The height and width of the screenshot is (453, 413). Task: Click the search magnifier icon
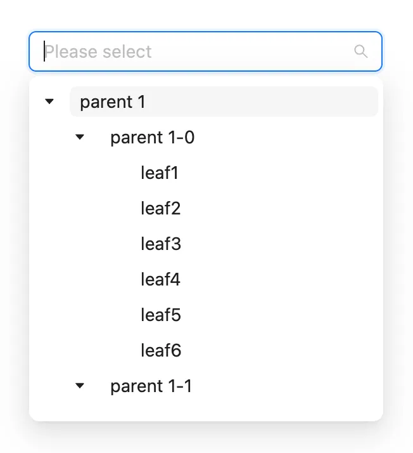point(360,51)
